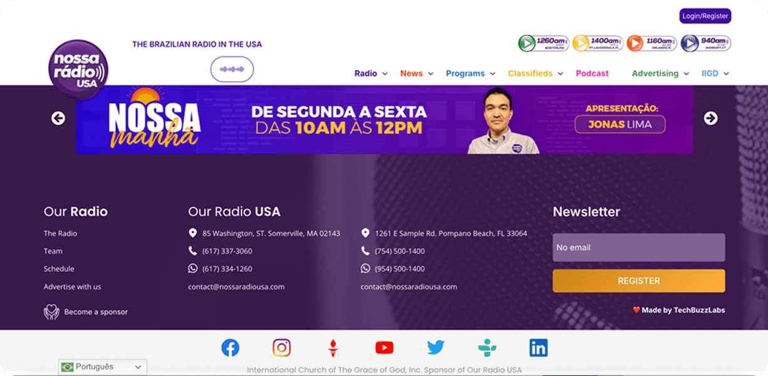Viewport: 768px width, 376px height.
Task: Expand the IIGD menu chevron
Action: 727,74
